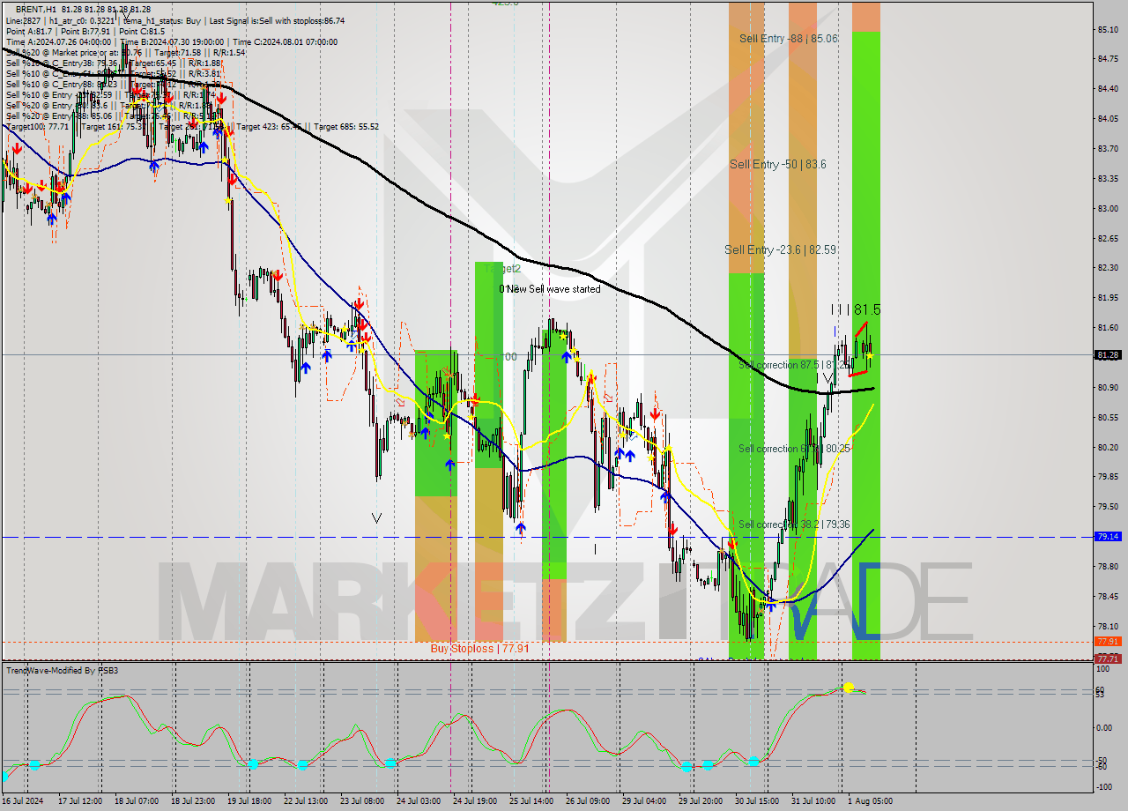Select the 'Sell Entry -23.6 | 82.59' label
1128x811 pixels.
tap(780, 250)
